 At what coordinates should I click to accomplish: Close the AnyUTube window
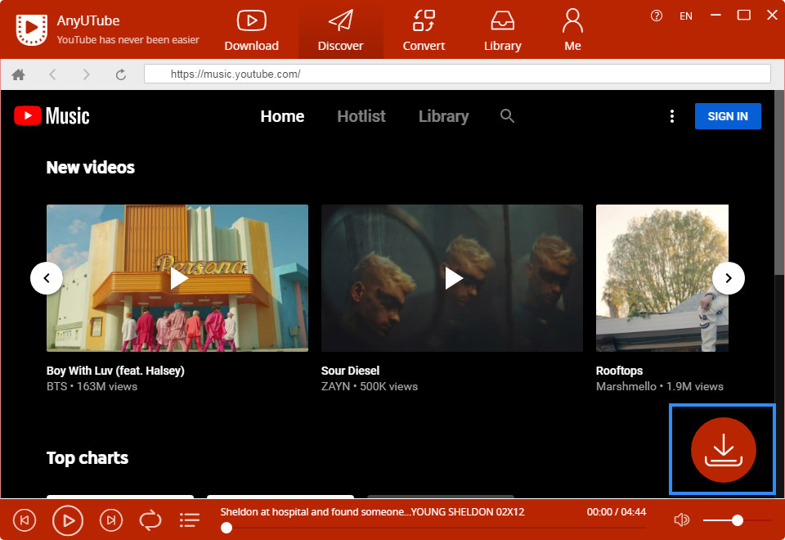772,15
